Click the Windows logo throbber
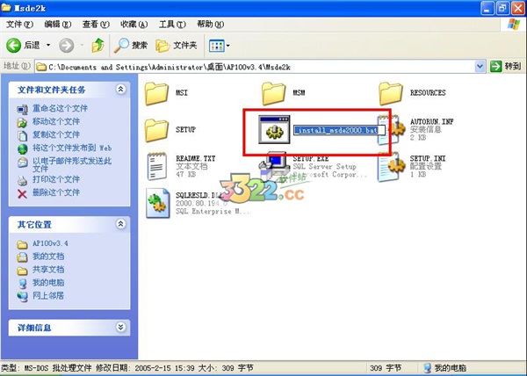Screen dimensions: 527x376 point(514,25)
